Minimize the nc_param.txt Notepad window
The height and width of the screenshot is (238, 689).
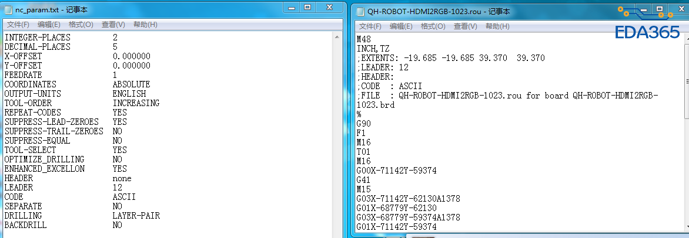(291, 8)
